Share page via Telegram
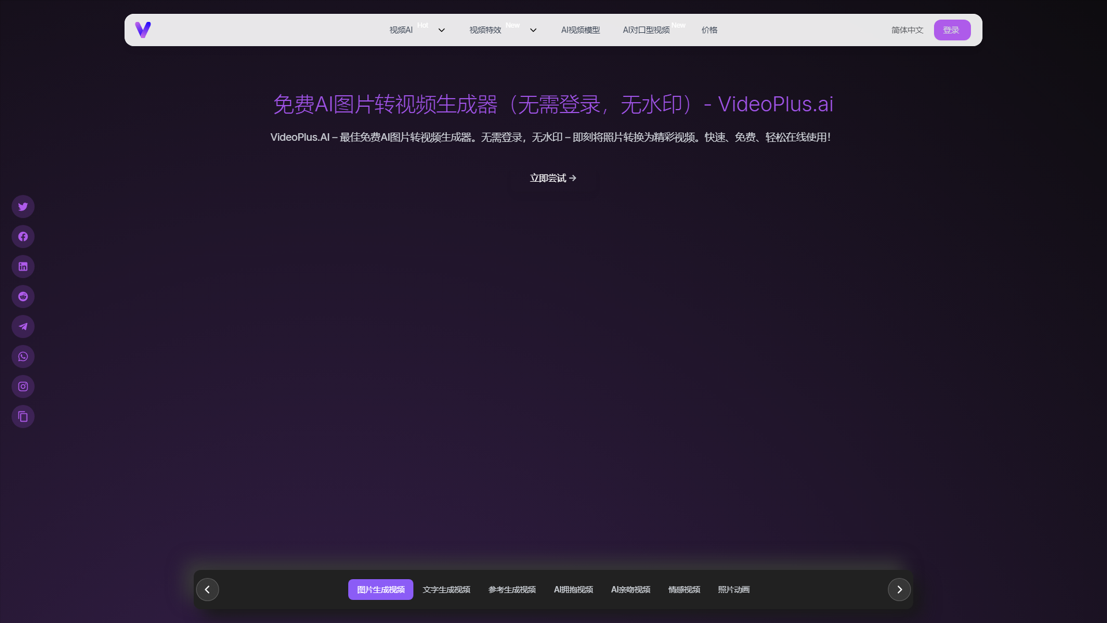Screen dimensions: 1107x623 [x=23, y=326]
